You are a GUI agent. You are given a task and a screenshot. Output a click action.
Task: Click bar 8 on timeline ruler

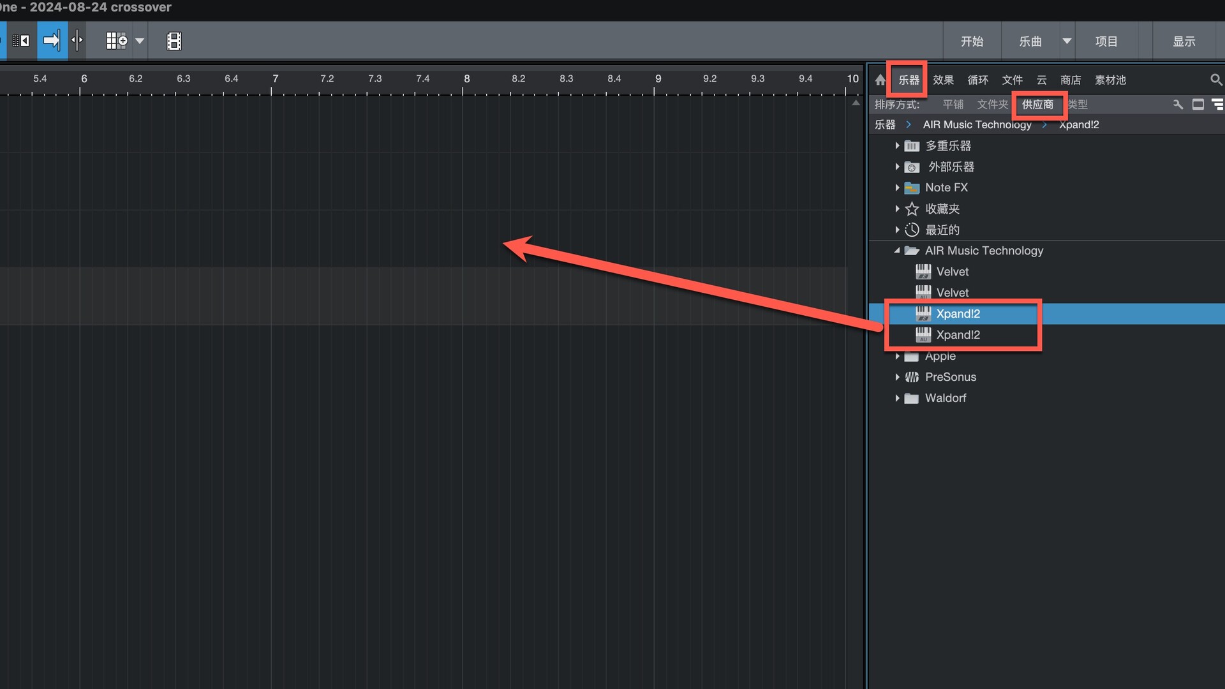(466, 78)
